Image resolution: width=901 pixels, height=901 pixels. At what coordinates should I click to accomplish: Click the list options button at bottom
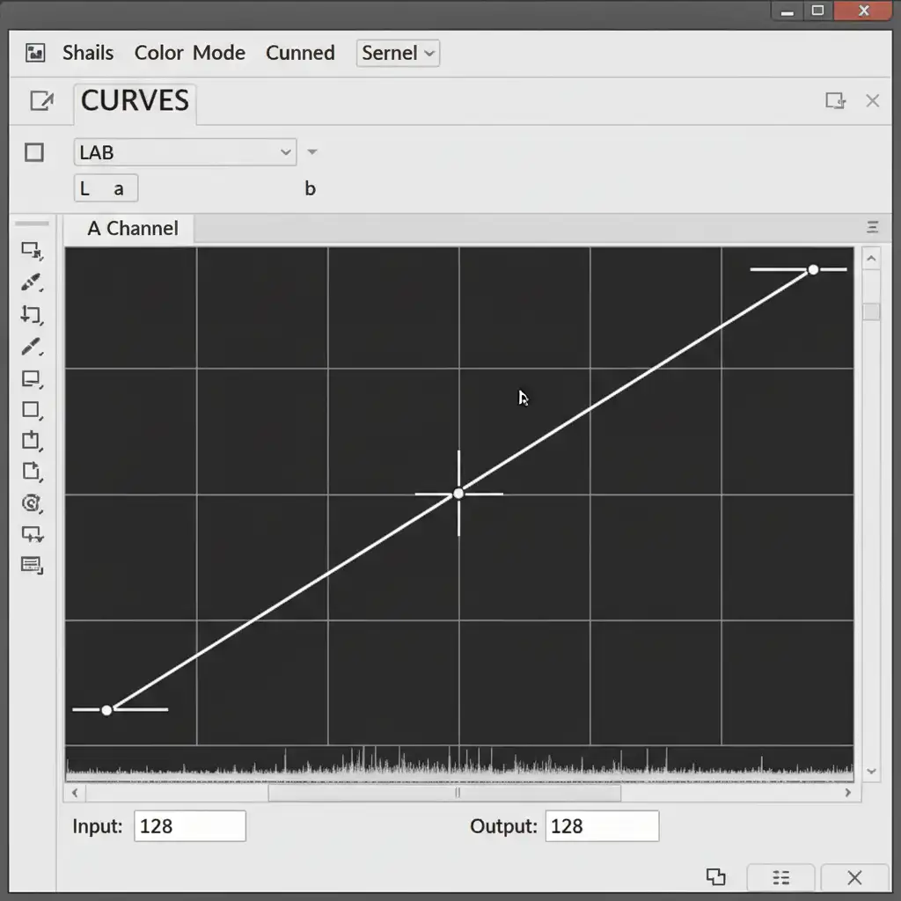pyautogui.click(x=780, y=877)
